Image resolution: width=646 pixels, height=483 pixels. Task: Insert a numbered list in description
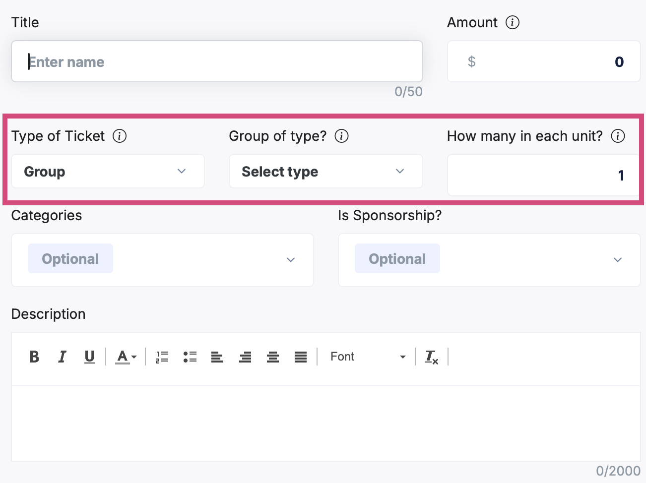(162, 357)
